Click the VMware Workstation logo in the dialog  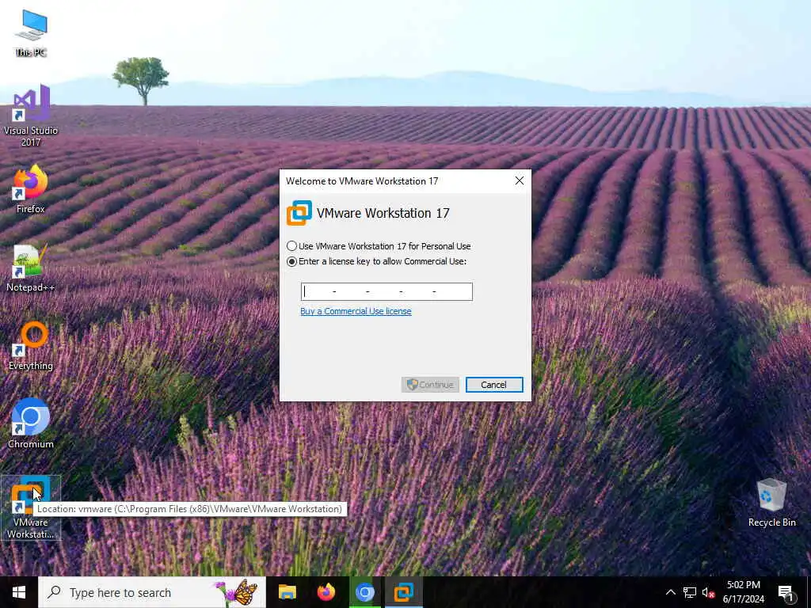click(x=299, y=212)
